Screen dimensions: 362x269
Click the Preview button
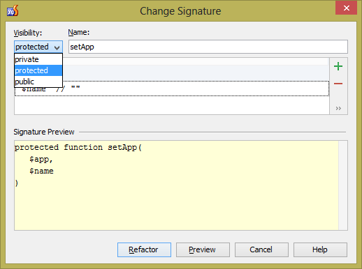[203, 249]
